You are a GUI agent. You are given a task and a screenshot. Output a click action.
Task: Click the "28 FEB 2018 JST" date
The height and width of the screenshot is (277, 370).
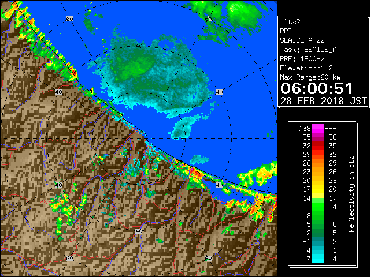point(323,101)
